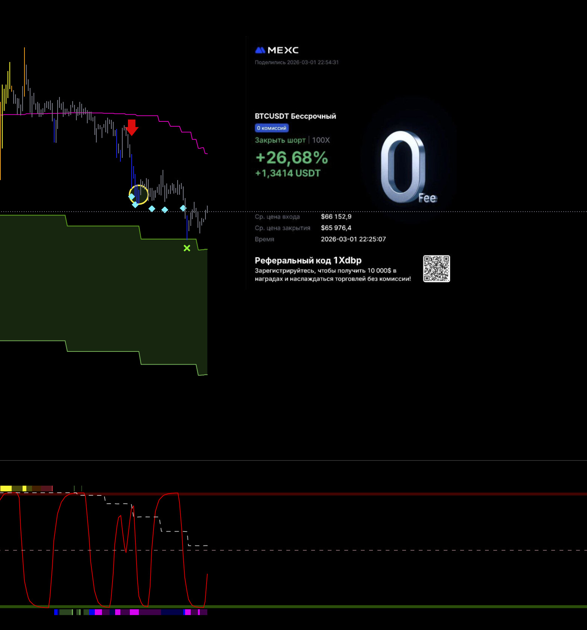Click the entry price $66 152,9
Image resolution: width=587 pixels, height=630 pixels.
pyautogui.click(x=336, y=217)
